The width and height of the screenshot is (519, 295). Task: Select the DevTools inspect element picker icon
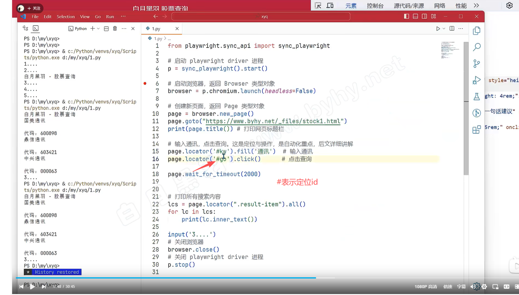click(318, 6)
